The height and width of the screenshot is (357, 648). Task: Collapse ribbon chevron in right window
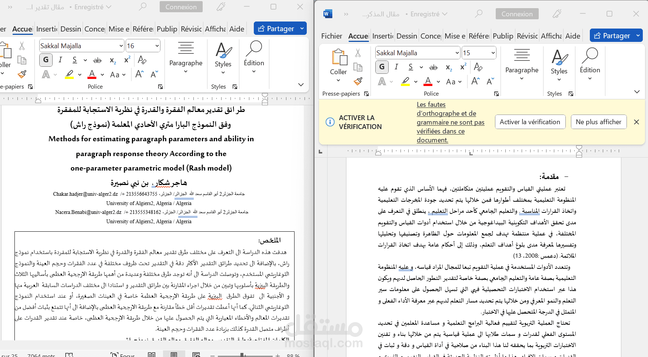(637, 92)
